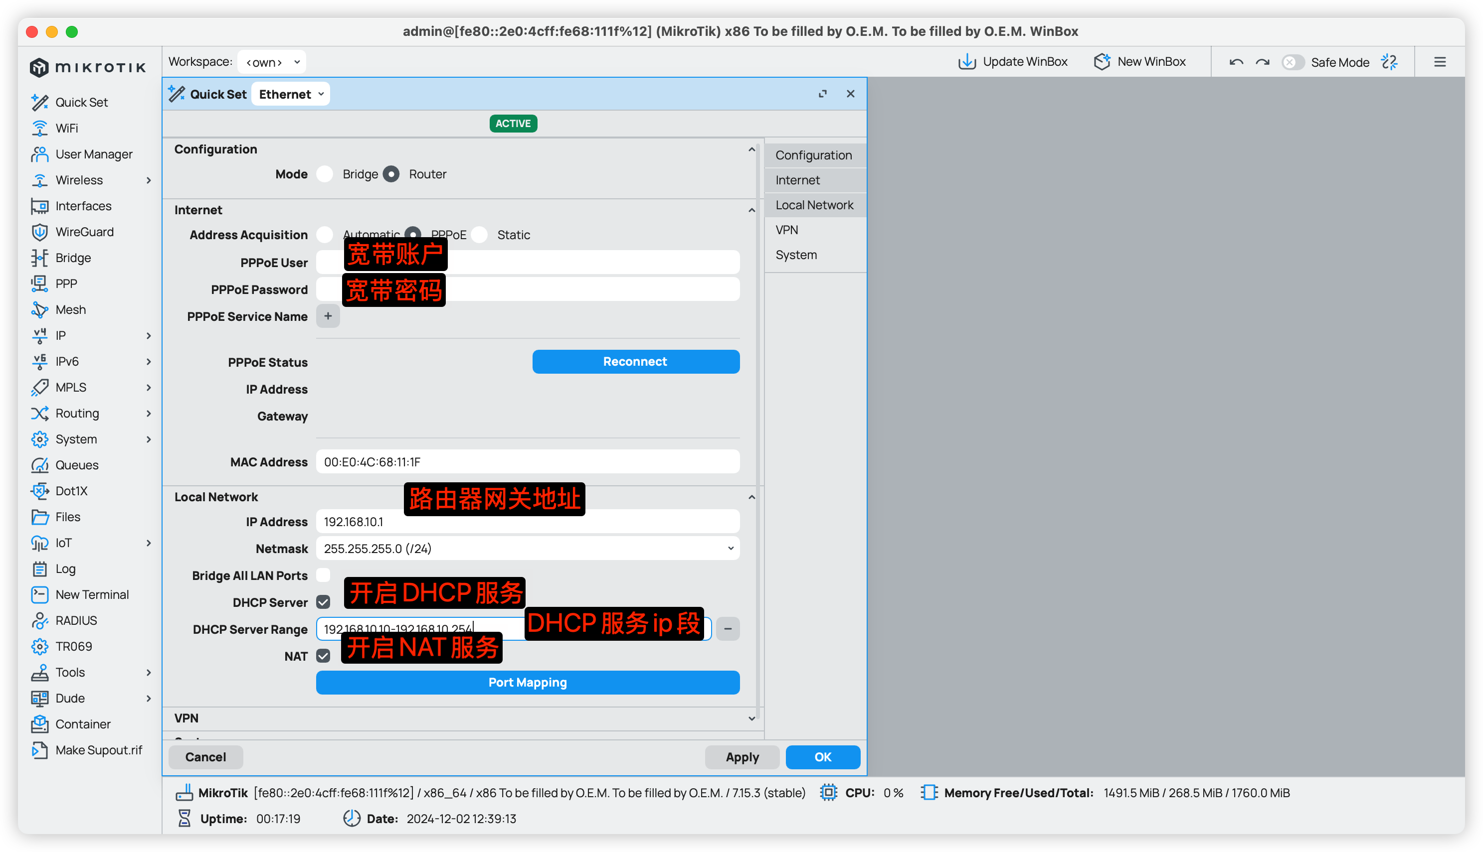Select Router mode radio button
Image resolution: width=1483 pixels, height=852 pixels.
tap(391, 174)
